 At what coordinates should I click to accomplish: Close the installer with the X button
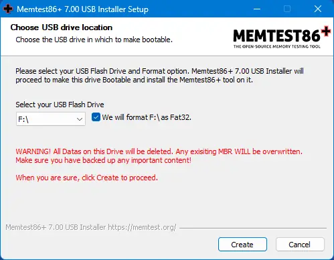coord(318,9)
